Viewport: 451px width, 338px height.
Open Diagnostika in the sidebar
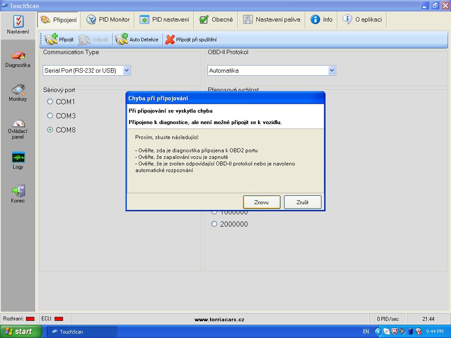click(18, 59)
